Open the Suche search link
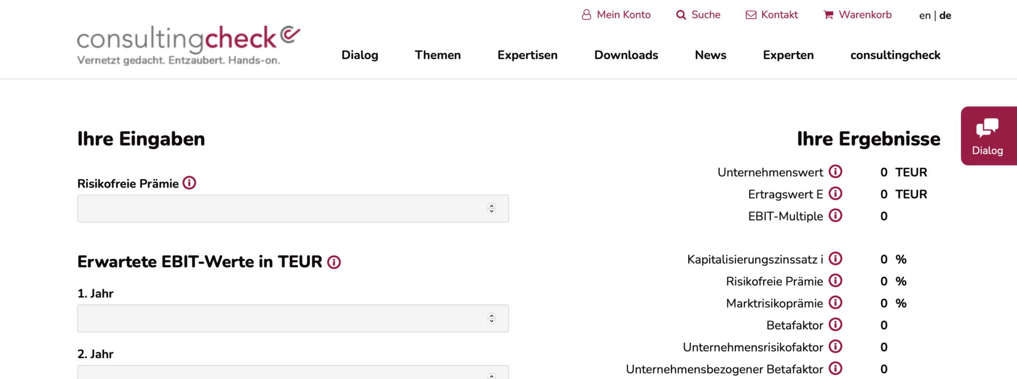The height and width of the screenshot is (379, 1017). click(x=698, y=15)
